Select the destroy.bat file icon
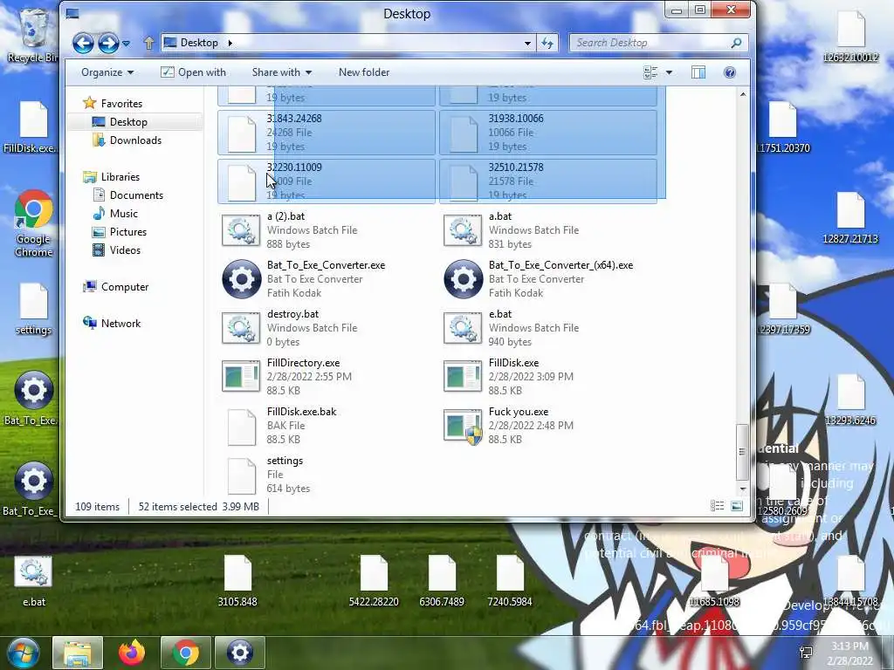Image resolution: width=894 pixels, height=670 pixels. coord(241,328)
